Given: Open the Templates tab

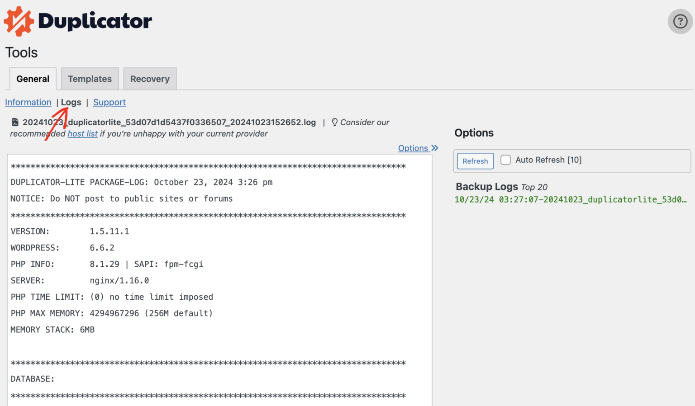Looking at the screenshot, I should 90,79.
